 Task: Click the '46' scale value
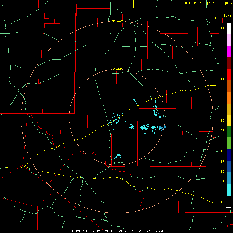[222, 79]
